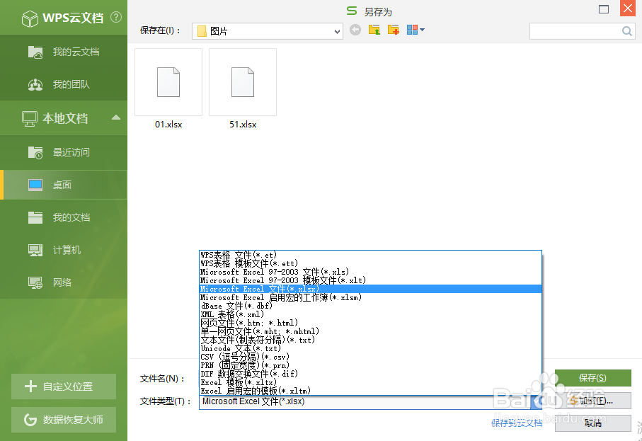Open My Cloud Documents (我的云文档)
Image resolution: width=642 pixels, height=441 pixels.
click(64, 52)
